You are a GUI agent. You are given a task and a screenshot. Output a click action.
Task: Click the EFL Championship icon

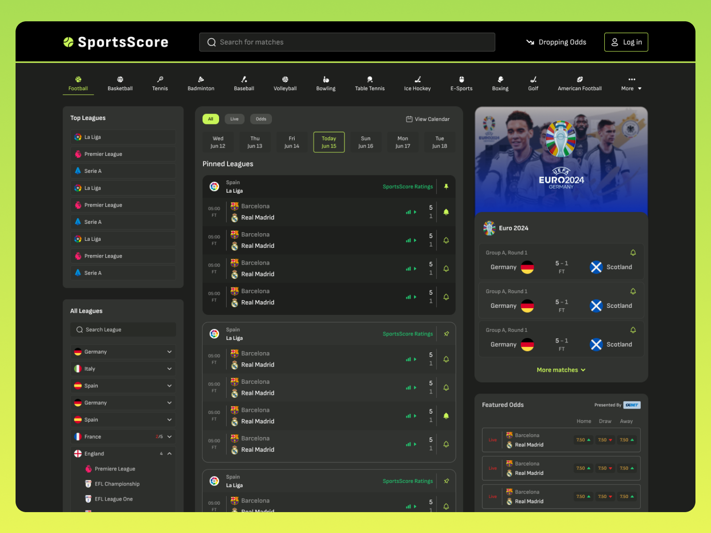[88, 484]
